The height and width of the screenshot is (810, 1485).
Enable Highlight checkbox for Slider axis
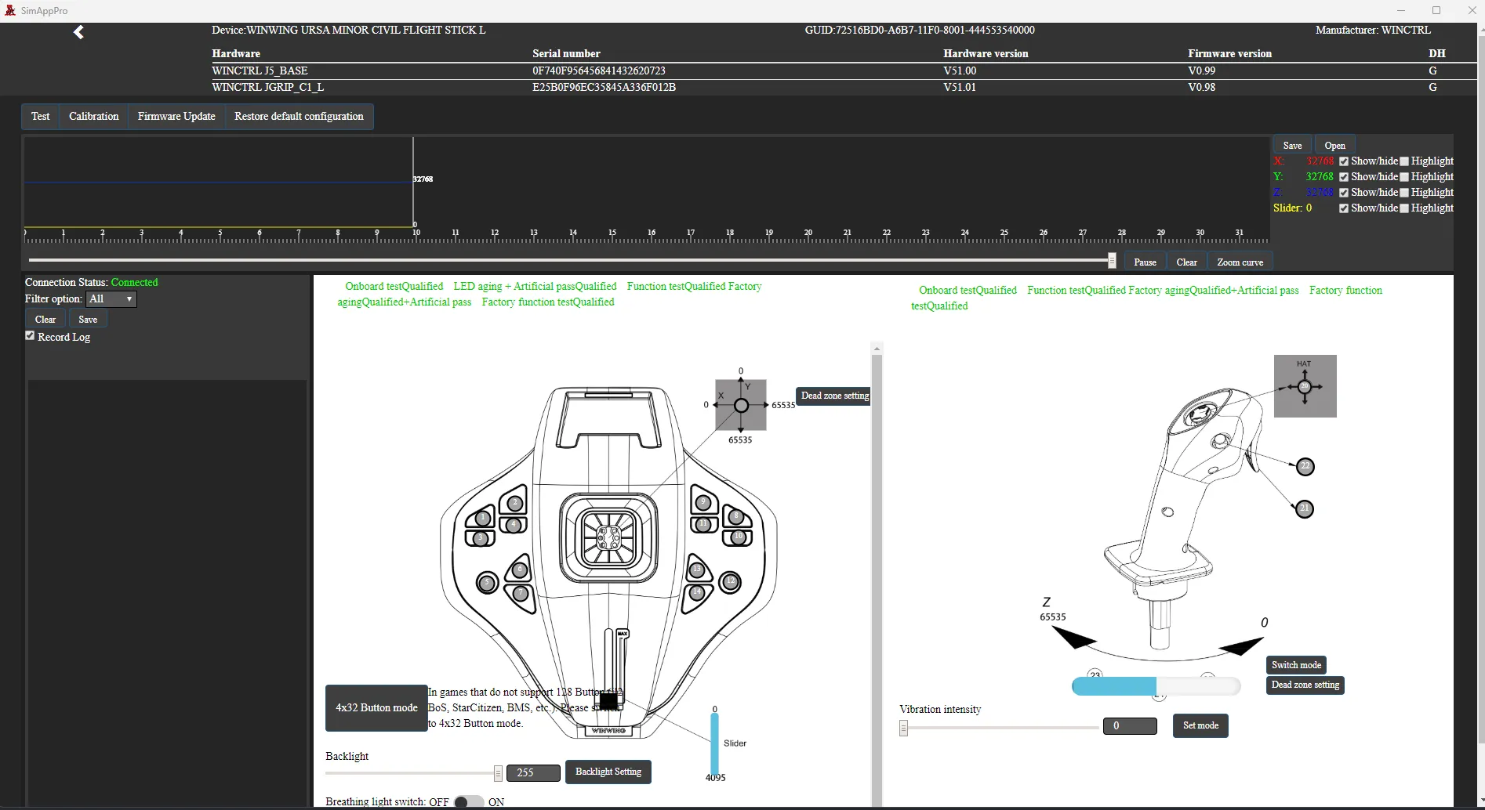(x=1404, y=208)
